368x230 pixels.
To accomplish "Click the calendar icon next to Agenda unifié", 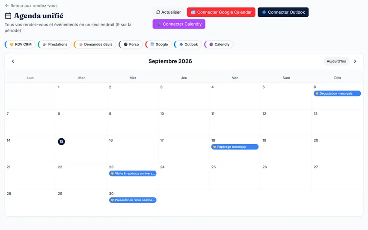I will (8, 16).
